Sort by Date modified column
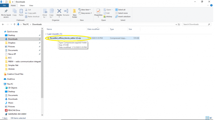The width and height of the screenshot is (215, 120). (x=93, y=29)
